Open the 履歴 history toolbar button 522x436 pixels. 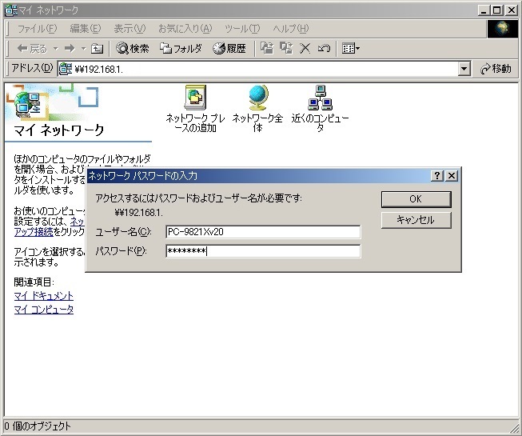[x=229, y=49]
